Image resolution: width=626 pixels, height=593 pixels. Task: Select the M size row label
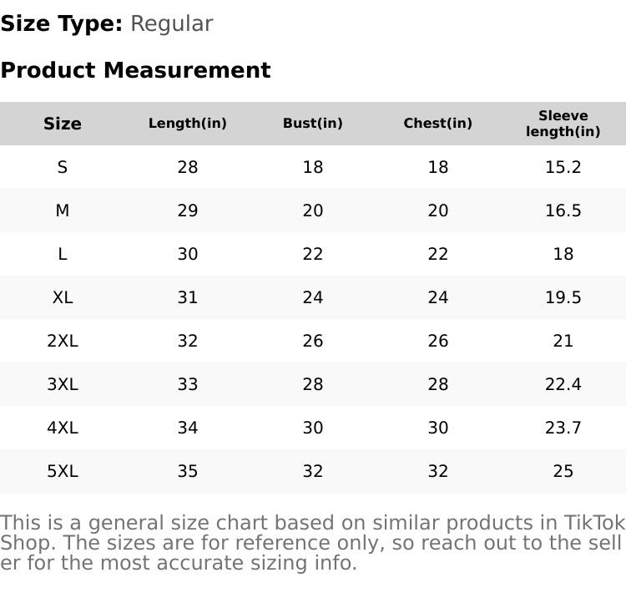pyautogui.click(x=63, y=210)
